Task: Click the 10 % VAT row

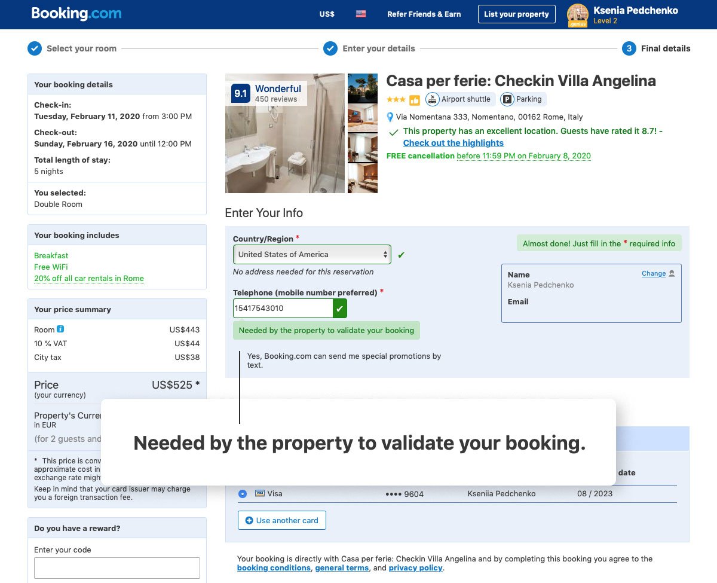Action: 117,343
